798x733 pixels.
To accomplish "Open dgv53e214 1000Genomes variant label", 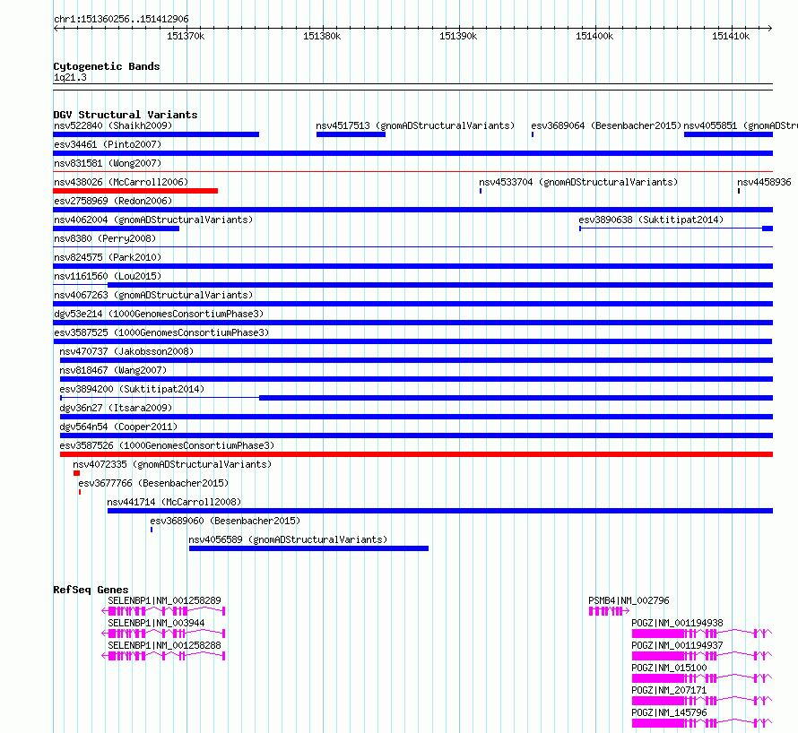I will point(159,314).
